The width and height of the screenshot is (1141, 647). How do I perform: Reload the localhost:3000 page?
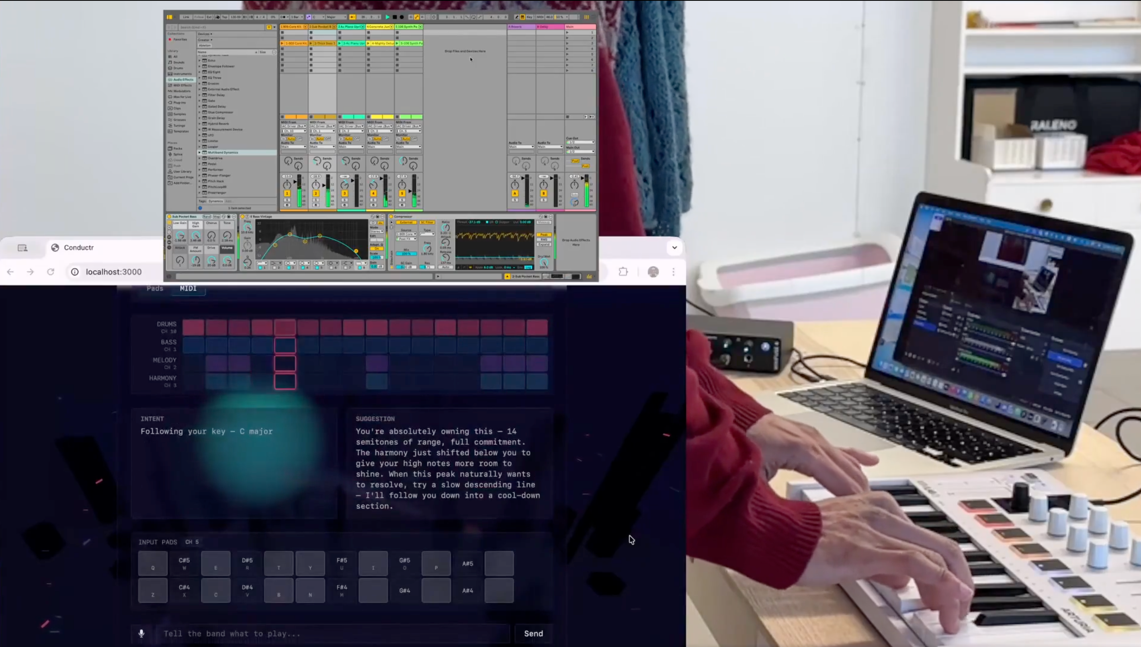pos(51,271)
